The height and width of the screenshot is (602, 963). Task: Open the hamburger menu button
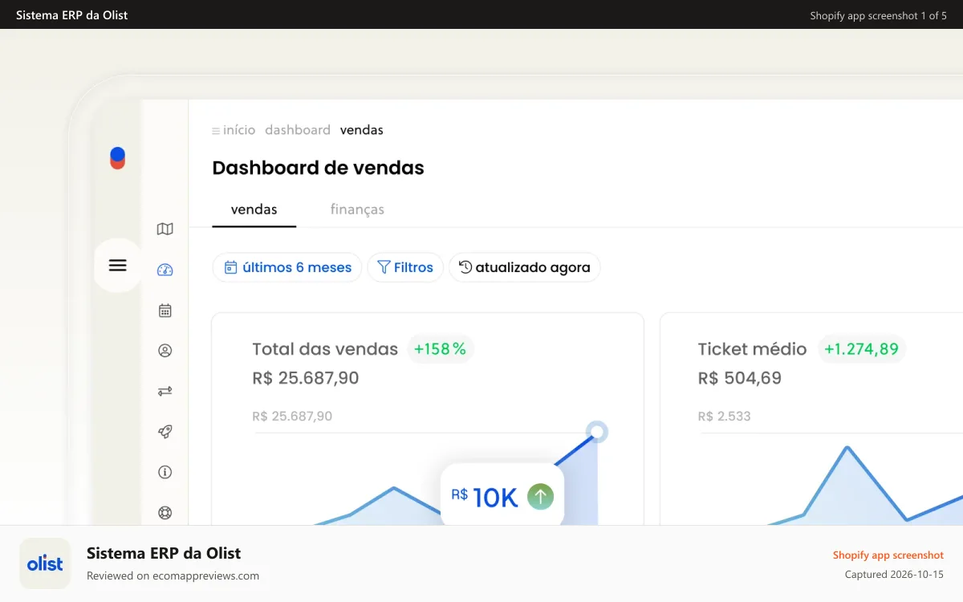[x=118, y=265]
